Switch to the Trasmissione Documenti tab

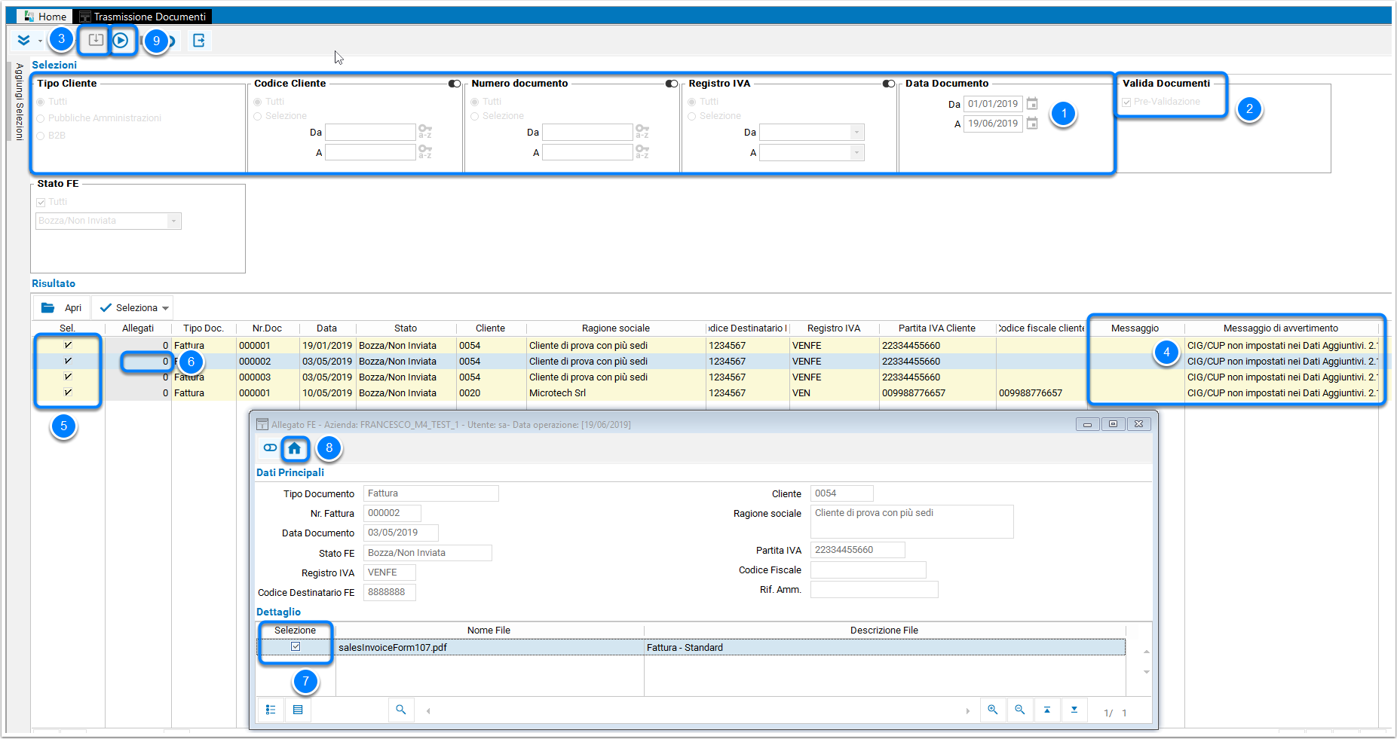coord(142,16)
